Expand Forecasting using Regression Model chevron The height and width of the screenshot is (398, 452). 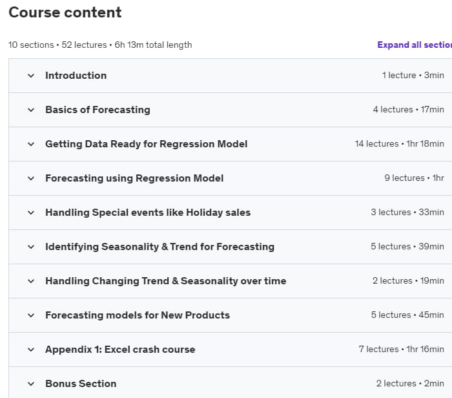[31, 178]
